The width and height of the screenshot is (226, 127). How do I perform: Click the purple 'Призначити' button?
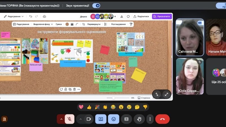pyautogui.click(x=162, y=16)
